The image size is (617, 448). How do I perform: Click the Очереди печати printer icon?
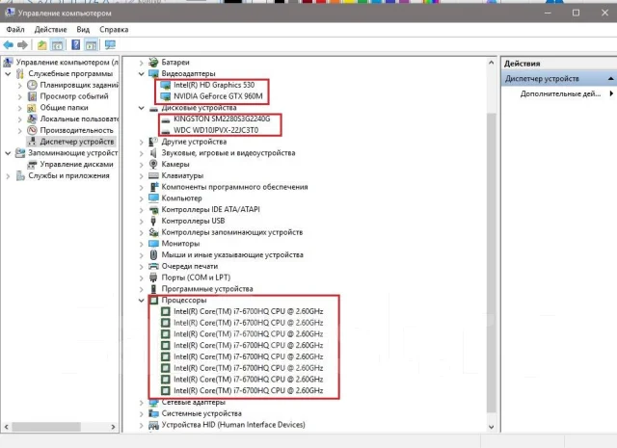(153, 266)
